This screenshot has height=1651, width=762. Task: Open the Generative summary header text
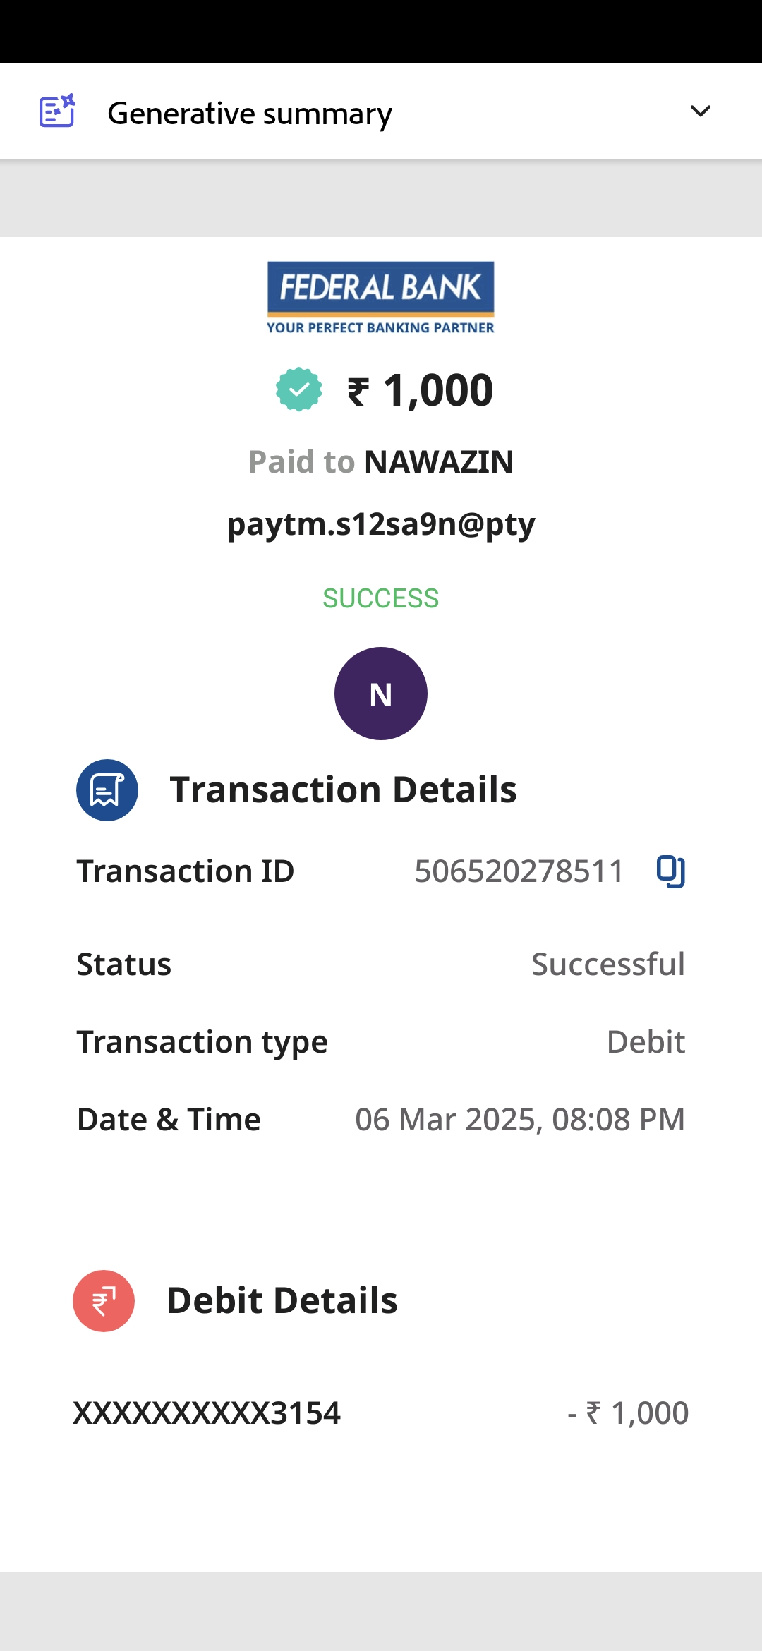pyautogui.click(x=250, y=114)
